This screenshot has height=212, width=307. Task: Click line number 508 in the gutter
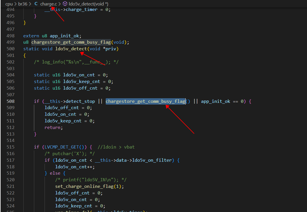point(11,101)
